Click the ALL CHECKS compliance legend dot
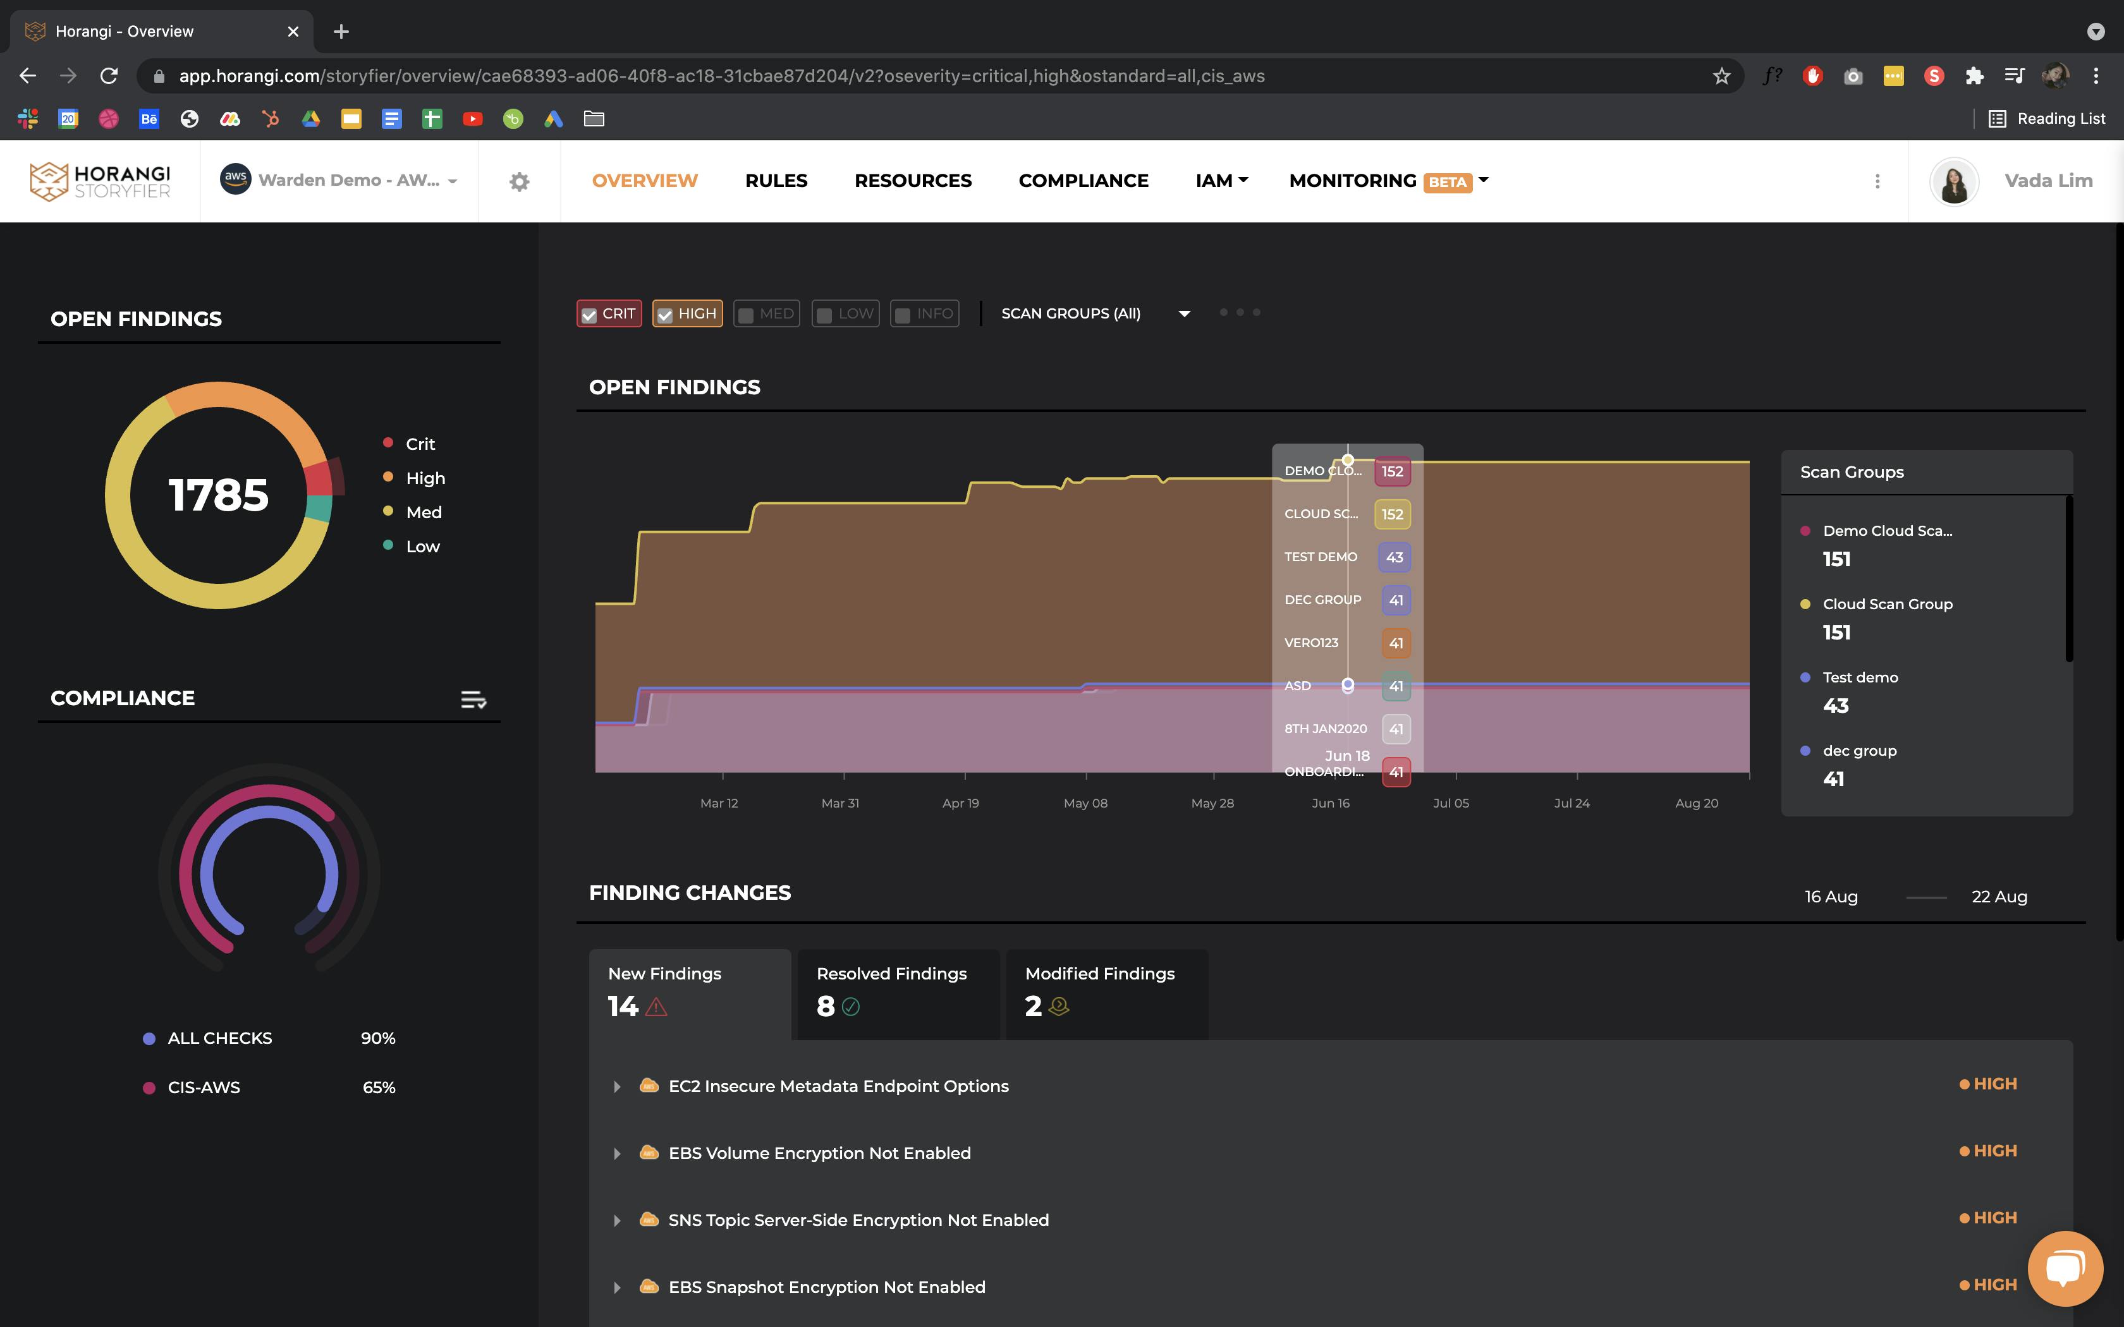This screenshot has height=1327, width=2124. (149, 1038)
